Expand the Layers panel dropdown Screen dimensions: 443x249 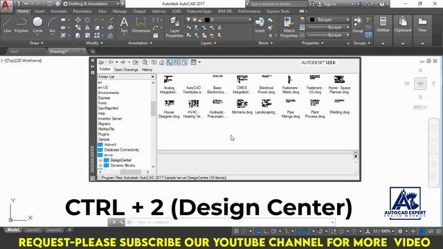click(x=208, y=43)
